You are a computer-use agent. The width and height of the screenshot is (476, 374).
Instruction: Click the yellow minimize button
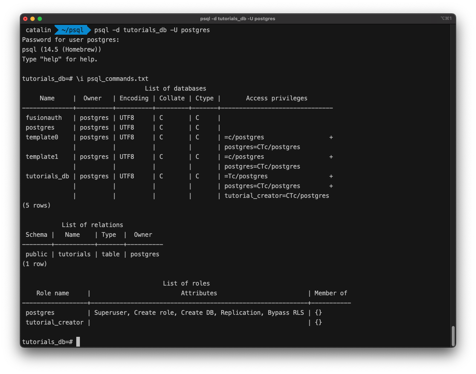coord(33,18)
